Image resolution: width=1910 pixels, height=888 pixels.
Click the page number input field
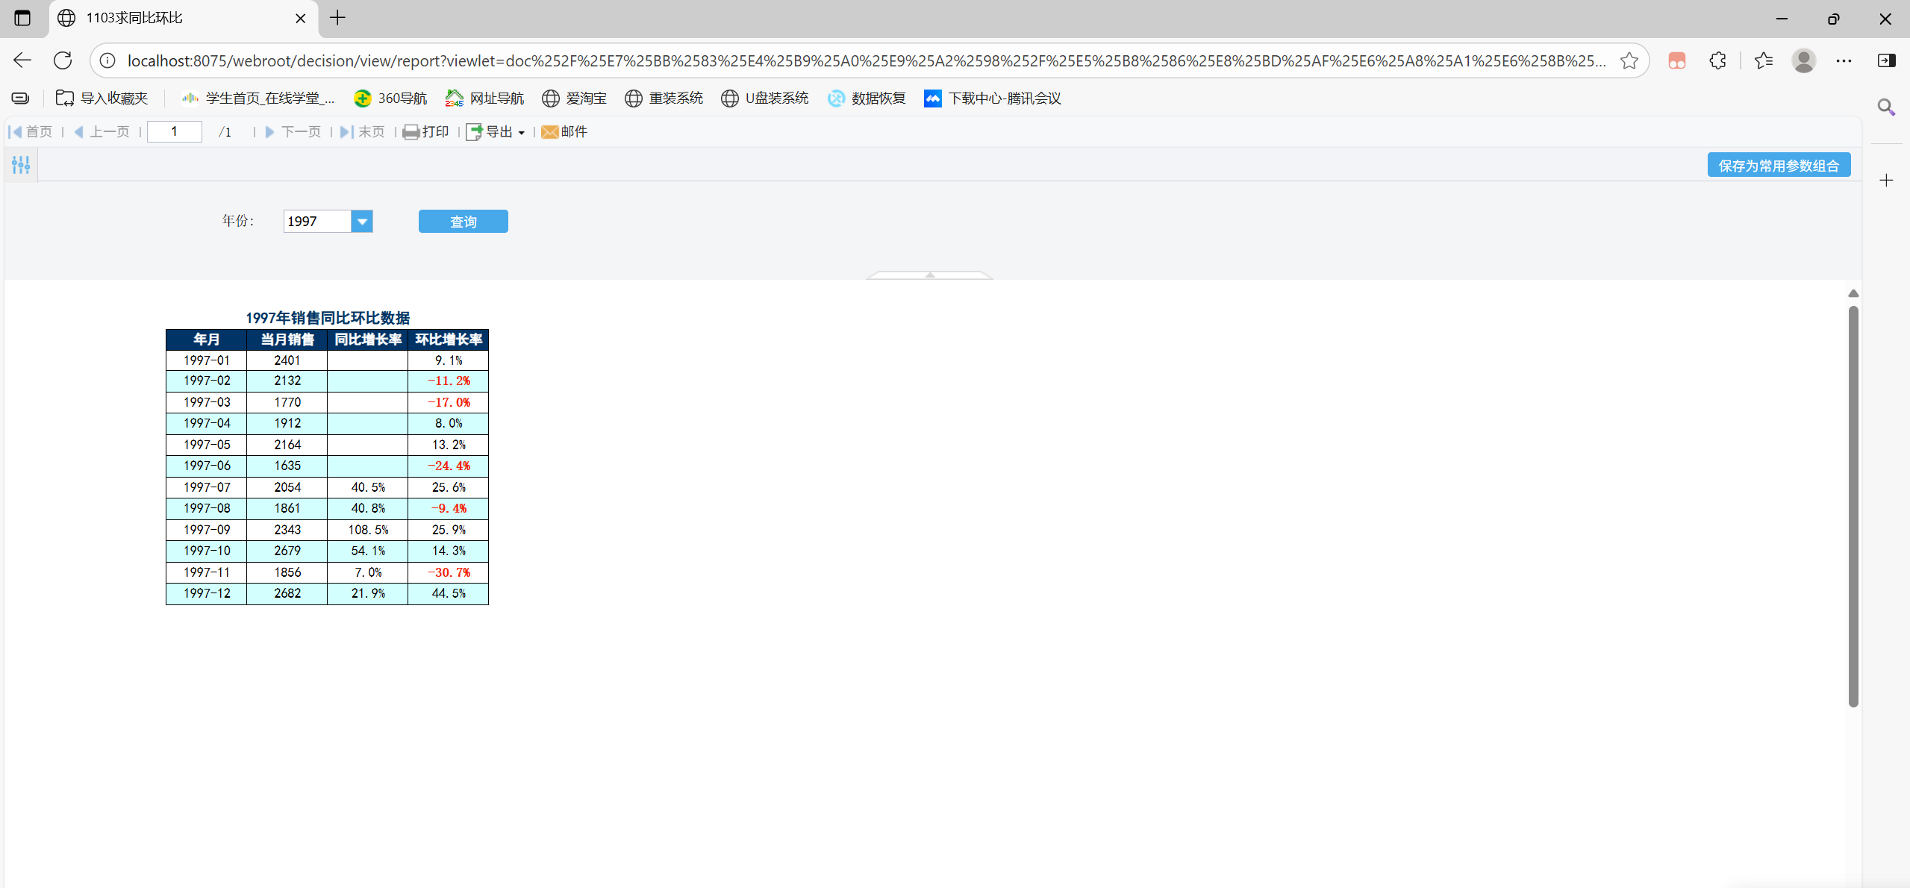pos(175,132)
